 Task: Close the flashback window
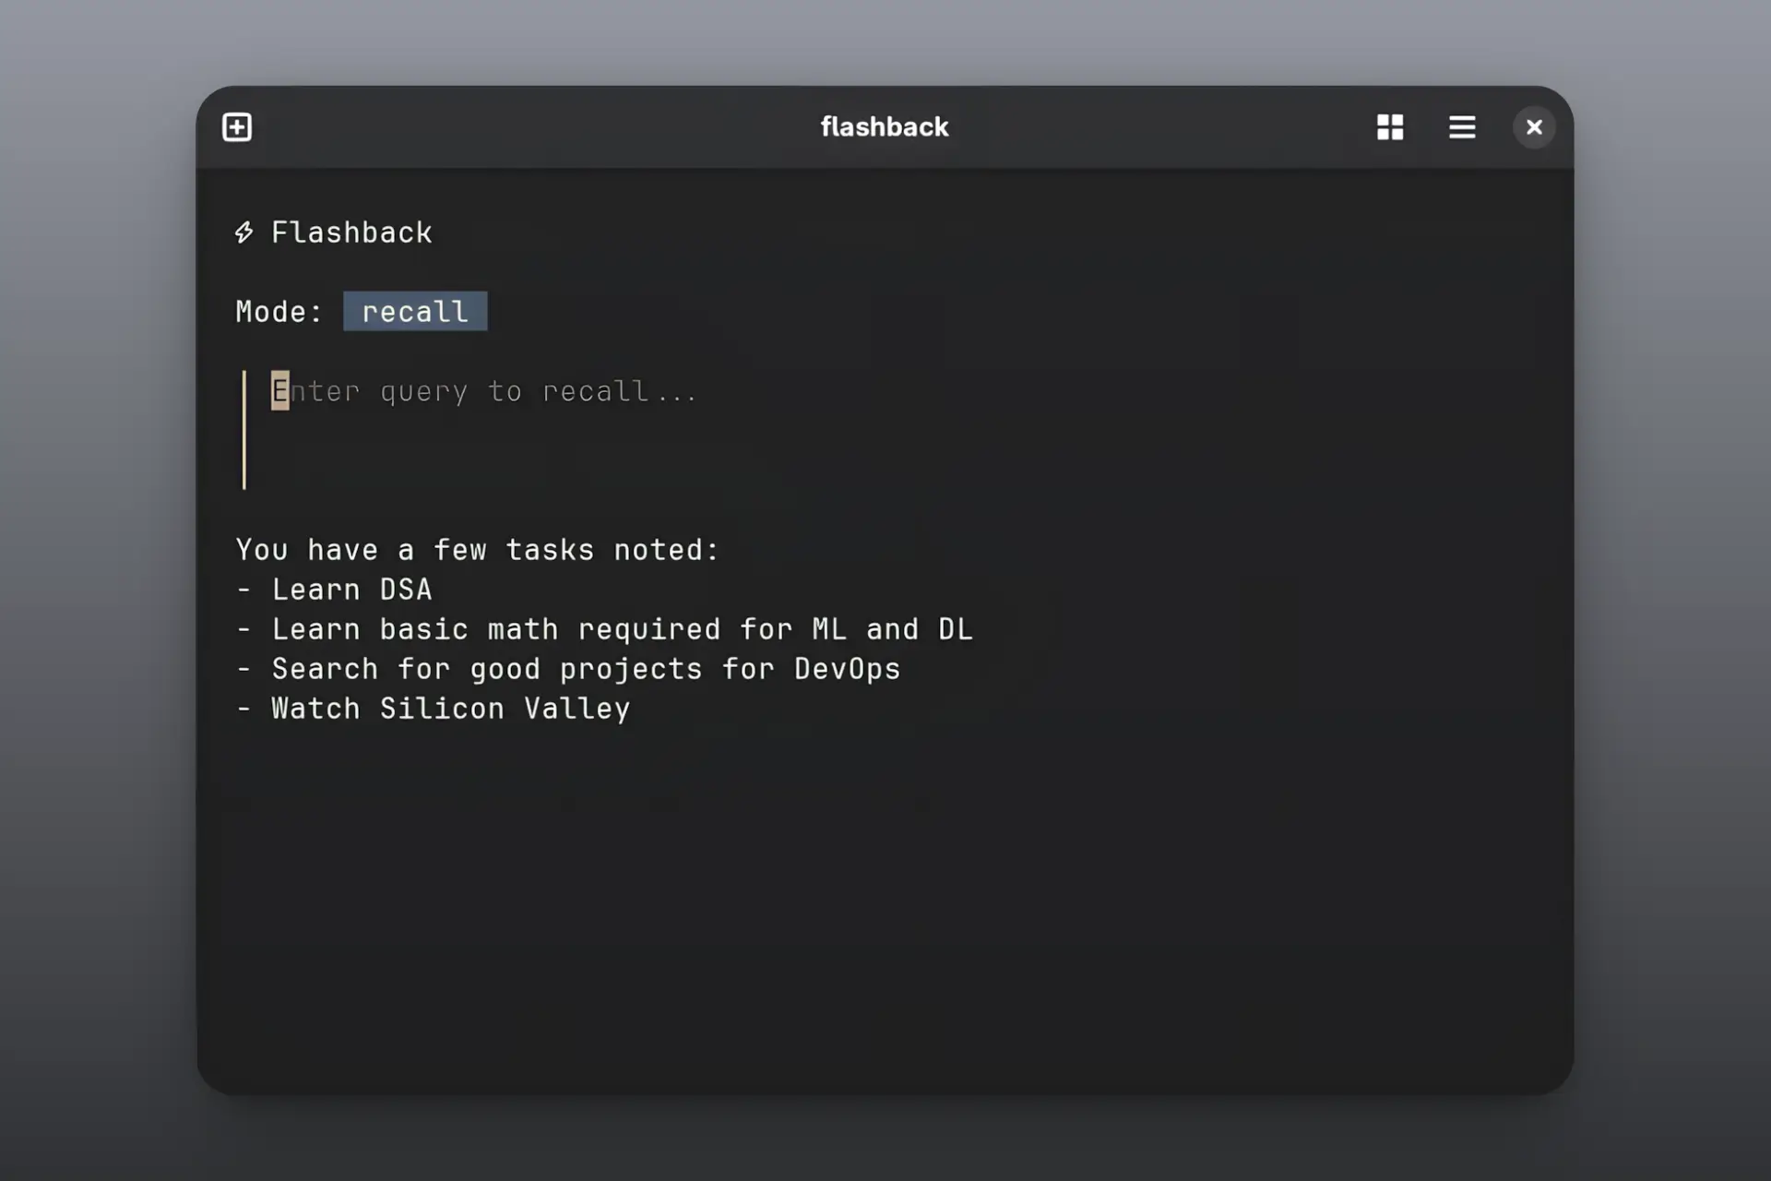click(x=1534, y=126)
